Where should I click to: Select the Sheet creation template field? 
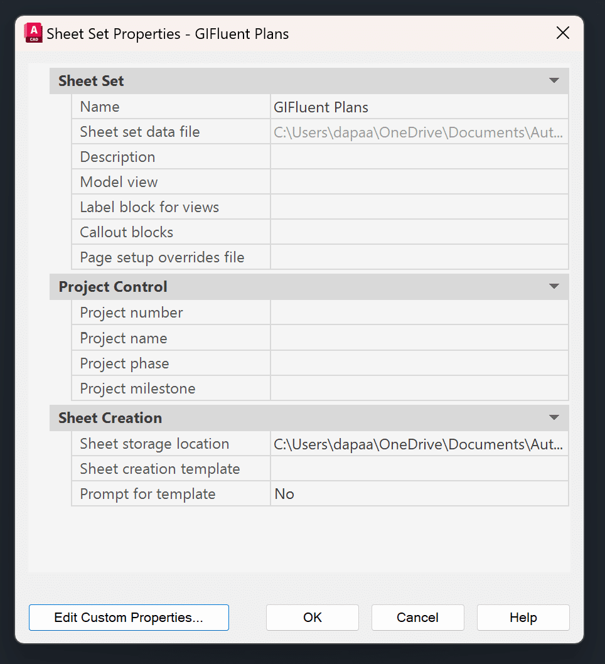419,469
